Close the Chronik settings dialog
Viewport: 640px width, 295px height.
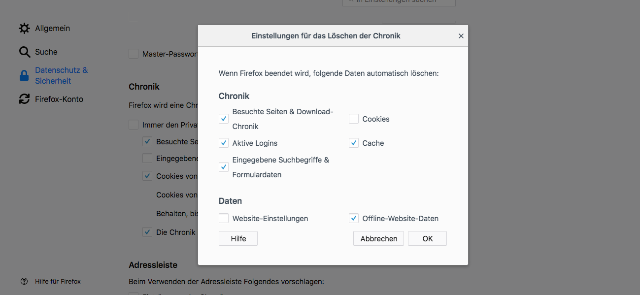point(461,36)
